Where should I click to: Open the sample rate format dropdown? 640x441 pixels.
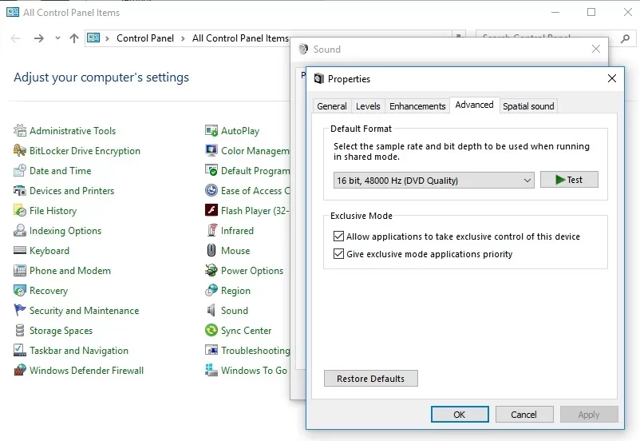[433, 181]
